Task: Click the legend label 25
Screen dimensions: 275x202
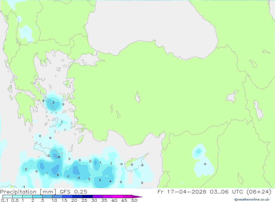Action: pyautogui.click(x=84, y=200)
